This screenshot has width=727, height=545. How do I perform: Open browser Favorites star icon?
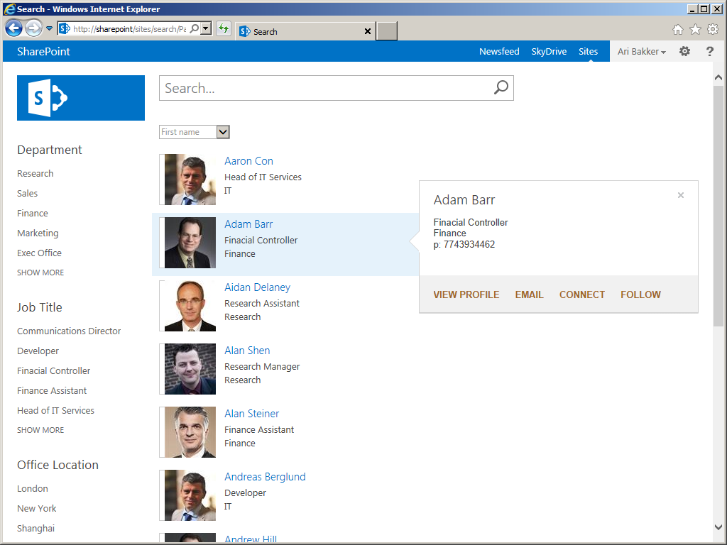click(x=696, y=30)
